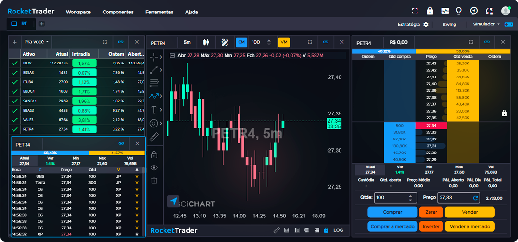Viewport: 518px width, 242px height.
Task: Click the blue link icon in order book header
Action: (487, 42)
